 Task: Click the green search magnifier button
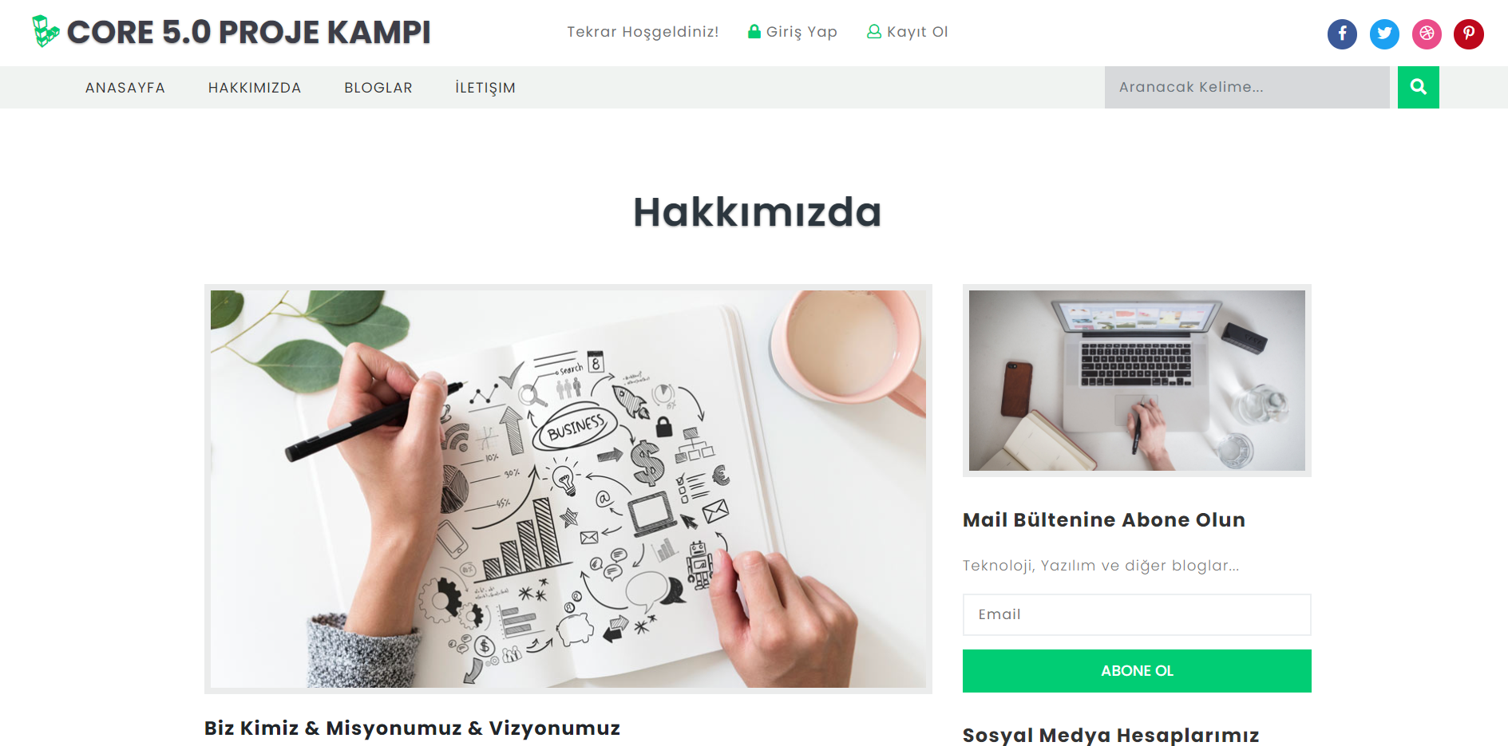pos(1419,87)
